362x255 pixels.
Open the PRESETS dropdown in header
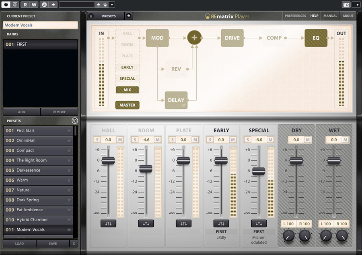[109, 16]
